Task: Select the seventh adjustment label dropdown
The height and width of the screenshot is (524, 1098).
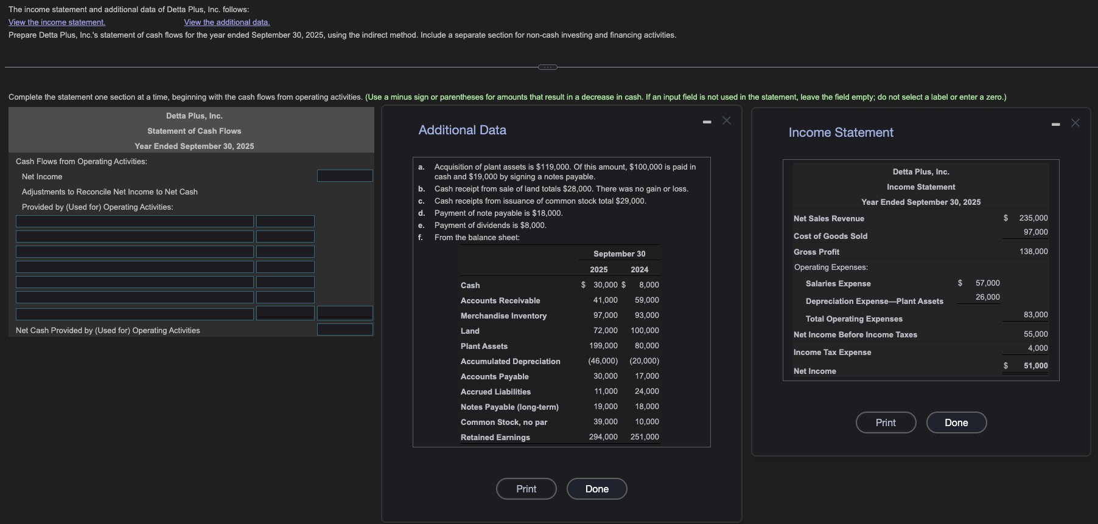Action: click(x=135, y=314)
